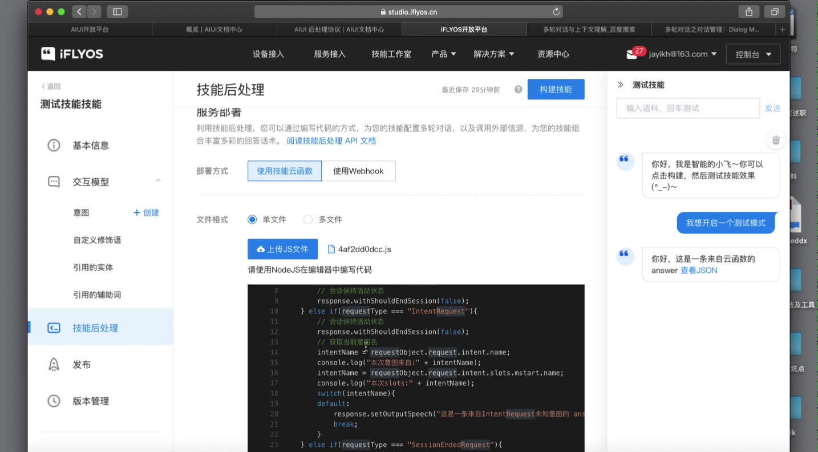The height and width of the screenshot is (452, 818).
Task: Collapse the 交互模型 section
Action: tap(158, 181)
